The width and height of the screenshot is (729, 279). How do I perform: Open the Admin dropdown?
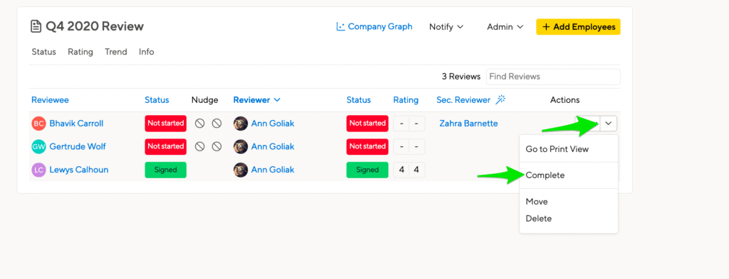click(x=505, y=27)
